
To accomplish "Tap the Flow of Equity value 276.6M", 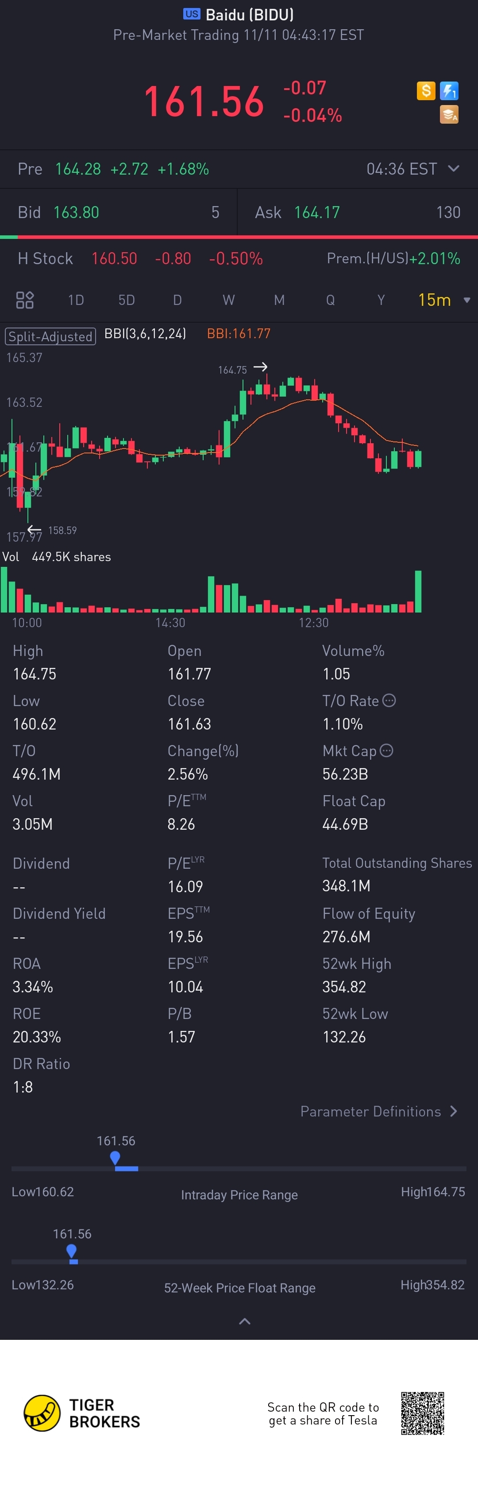I will [346, 937].
